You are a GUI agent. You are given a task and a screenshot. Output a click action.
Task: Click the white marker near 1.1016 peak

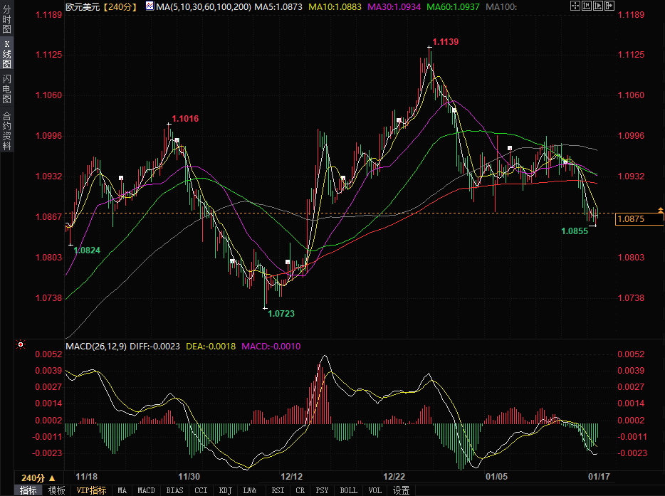(177, 140)
